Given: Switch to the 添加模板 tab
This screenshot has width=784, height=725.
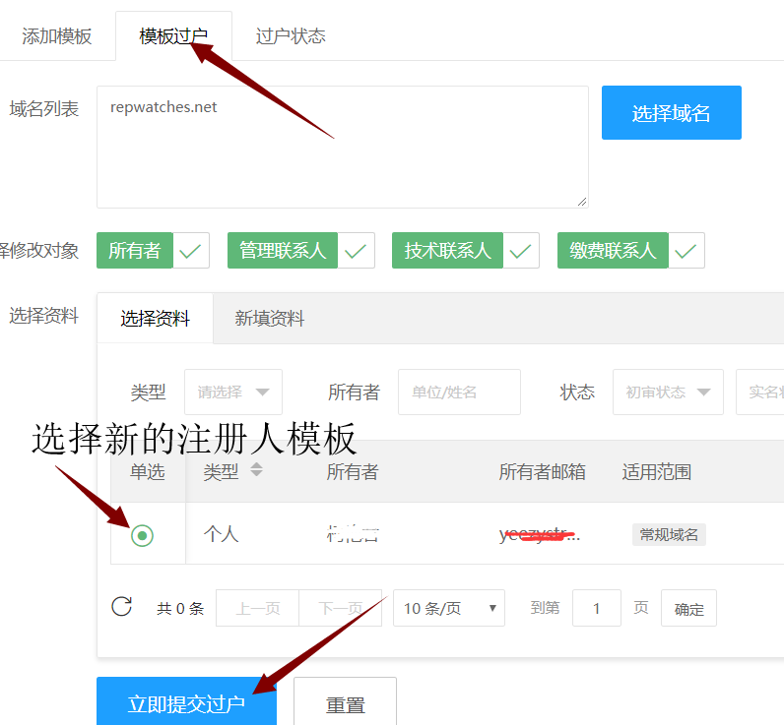Looking at the screenshot, I should point(57,36).
